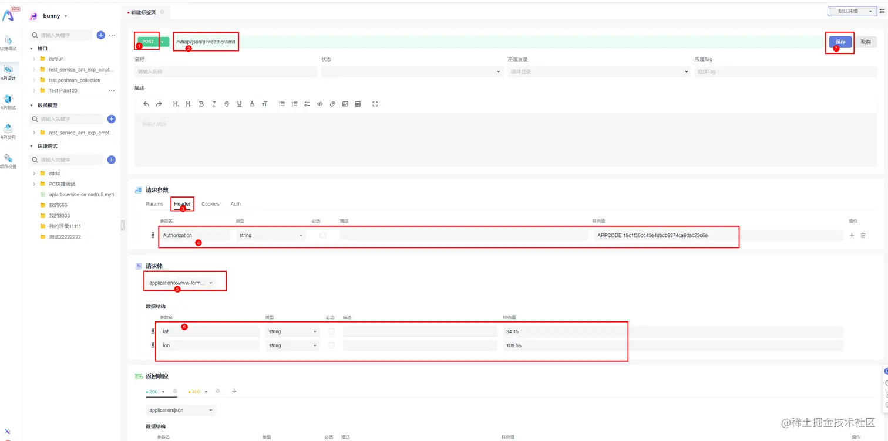The image size is (888, 441).
Task: Insert a table in description
Action: [358, 104]
